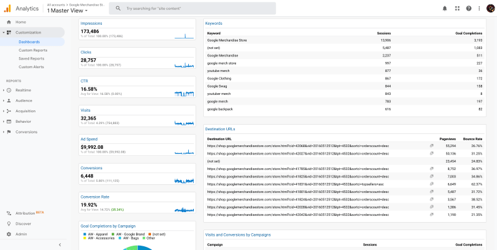The height and width of the screenshot is (250, 497).
Task: Open the three-dot more options menu
Action: [479, 9]
